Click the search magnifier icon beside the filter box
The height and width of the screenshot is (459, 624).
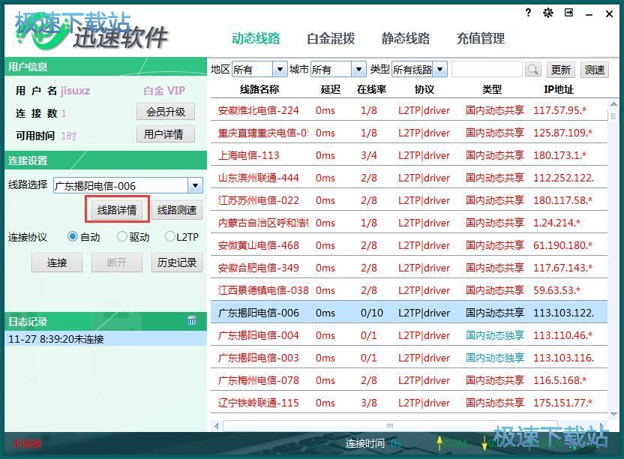(532, 69)
